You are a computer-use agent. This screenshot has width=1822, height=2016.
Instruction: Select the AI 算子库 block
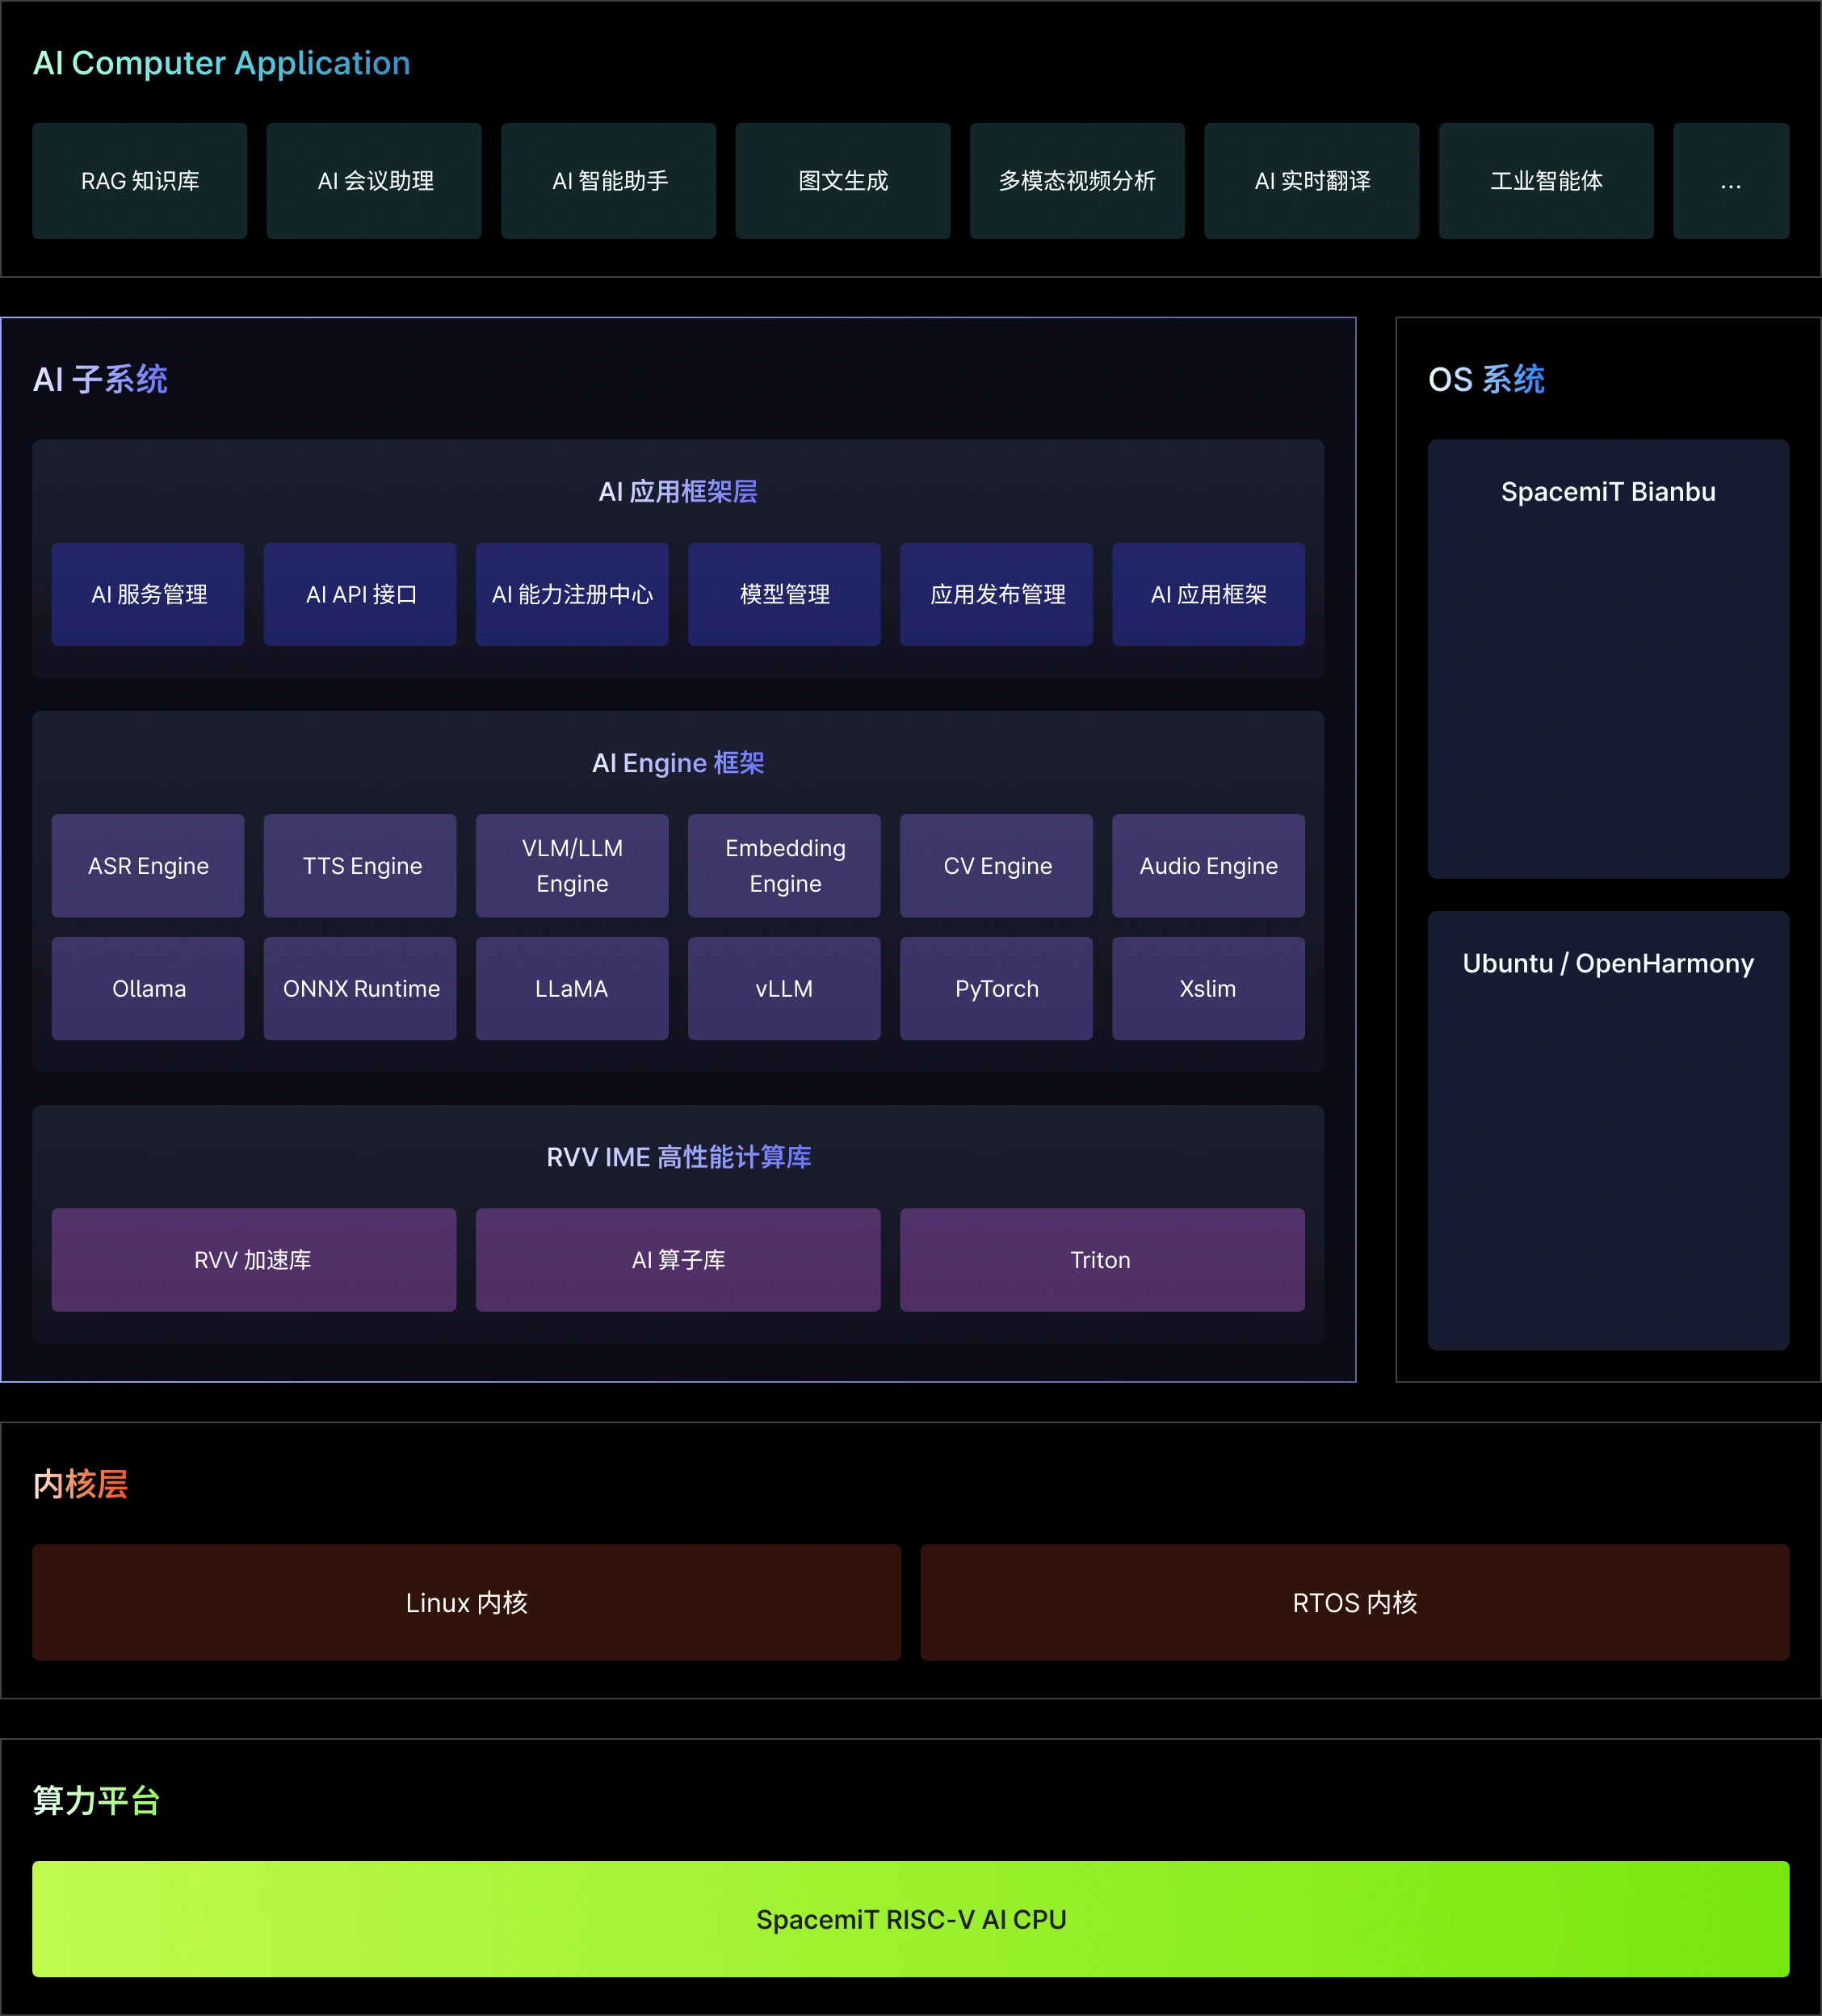[x=678, y=1260]
